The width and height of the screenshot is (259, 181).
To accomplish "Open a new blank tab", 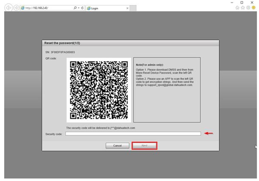I will click(133, 8).
